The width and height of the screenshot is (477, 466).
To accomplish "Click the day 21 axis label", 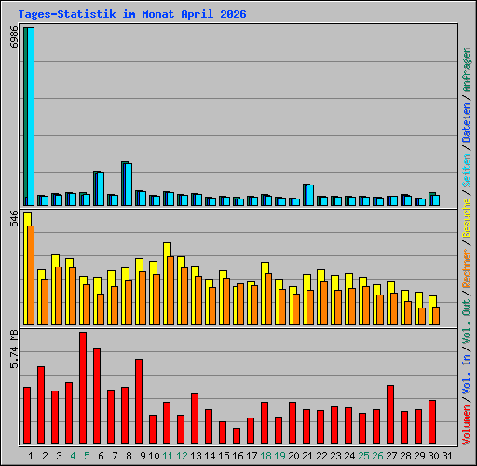I will click(307, 456).
